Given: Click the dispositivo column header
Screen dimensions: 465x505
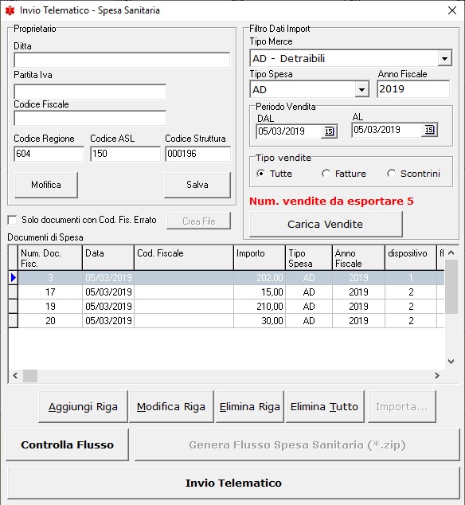Looking at the screenshot, I should coord(411,258).
